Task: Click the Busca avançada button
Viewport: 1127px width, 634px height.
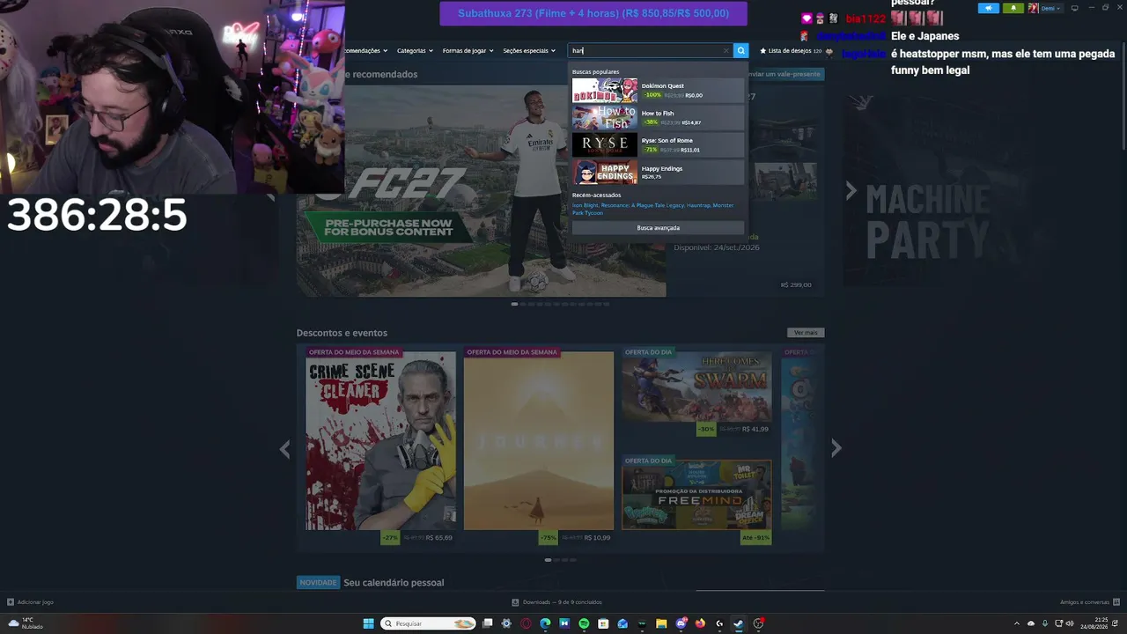Action: 658,228
